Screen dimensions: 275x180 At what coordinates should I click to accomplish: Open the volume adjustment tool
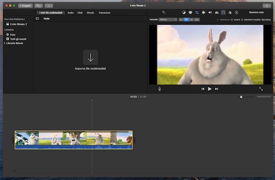point(210,13)
